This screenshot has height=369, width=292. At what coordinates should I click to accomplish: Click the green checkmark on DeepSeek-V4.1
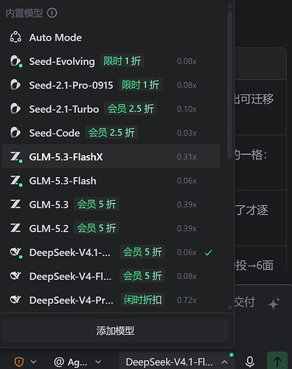[208, 252]
